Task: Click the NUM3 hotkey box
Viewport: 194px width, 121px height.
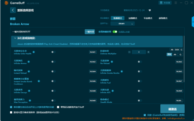Action: (x=179, y=62)
